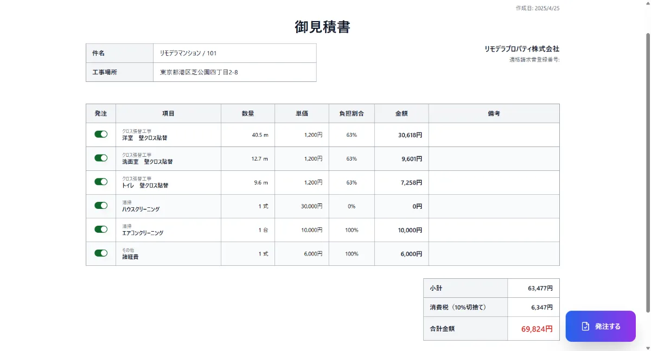Turn off 諸経費 order switch
651x351 pixels.
(x=101, y=253)
